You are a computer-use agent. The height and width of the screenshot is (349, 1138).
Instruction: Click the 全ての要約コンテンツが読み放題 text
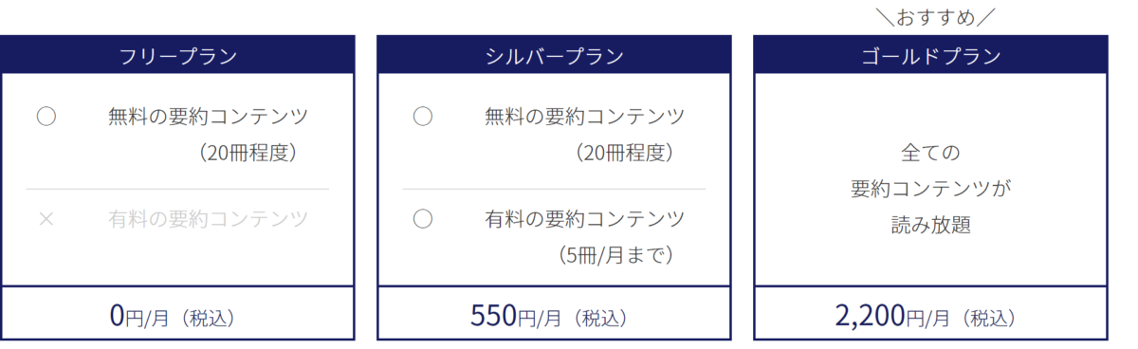pos(930,189)
